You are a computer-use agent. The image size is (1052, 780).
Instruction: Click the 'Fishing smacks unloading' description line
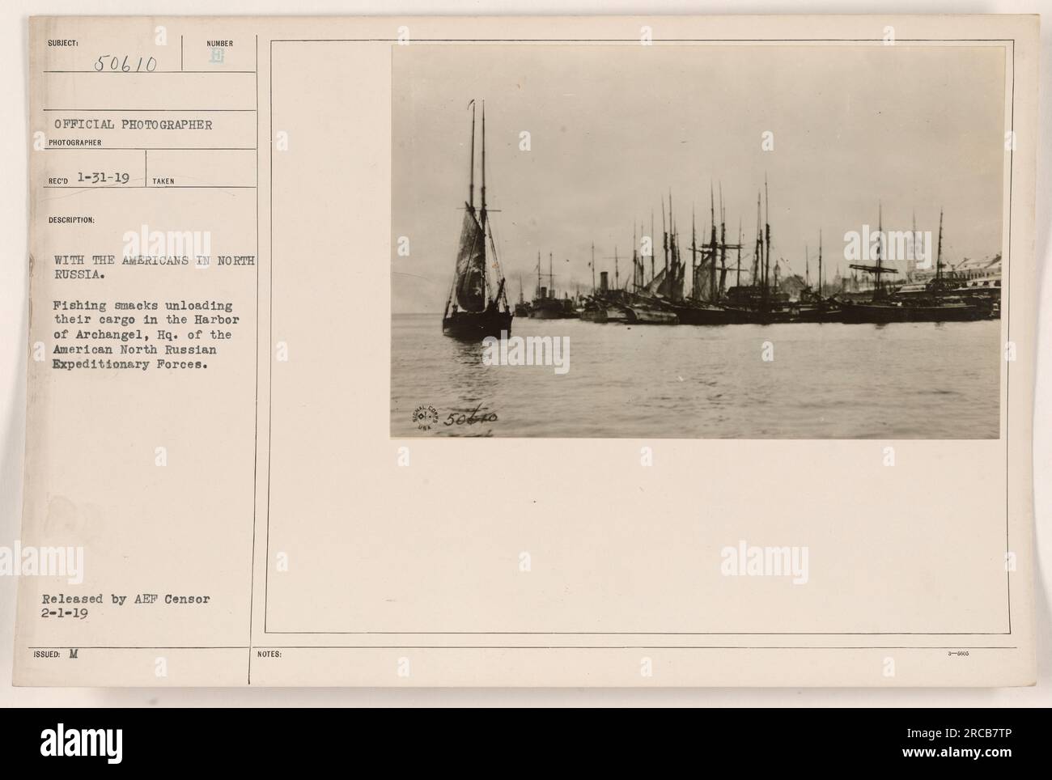[x=143, y=306]
